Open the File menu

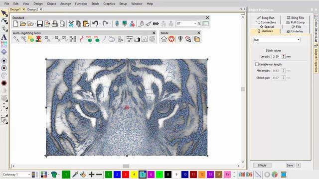(6, 3)
